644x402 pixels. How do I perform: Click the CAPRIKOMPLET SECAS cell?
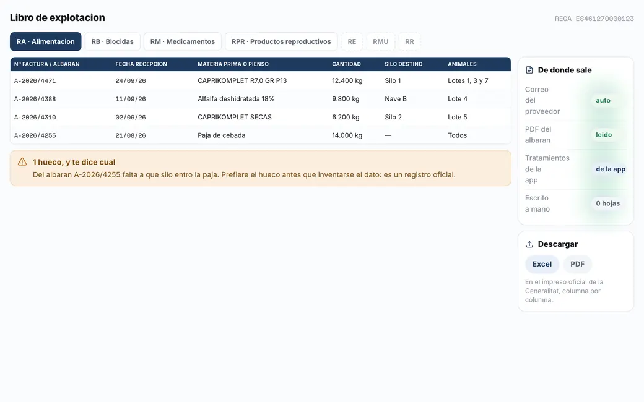[235, 117]
